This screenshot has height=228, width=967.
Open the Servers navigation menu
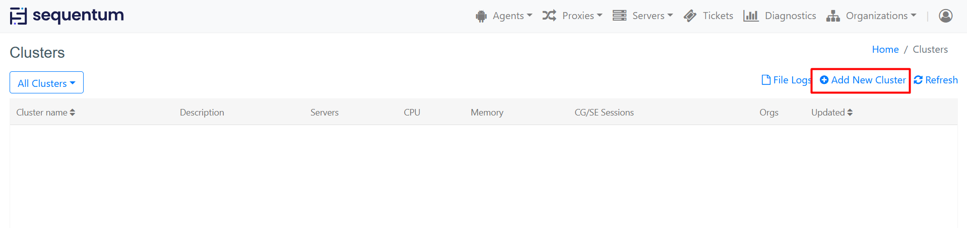point(652,16)
